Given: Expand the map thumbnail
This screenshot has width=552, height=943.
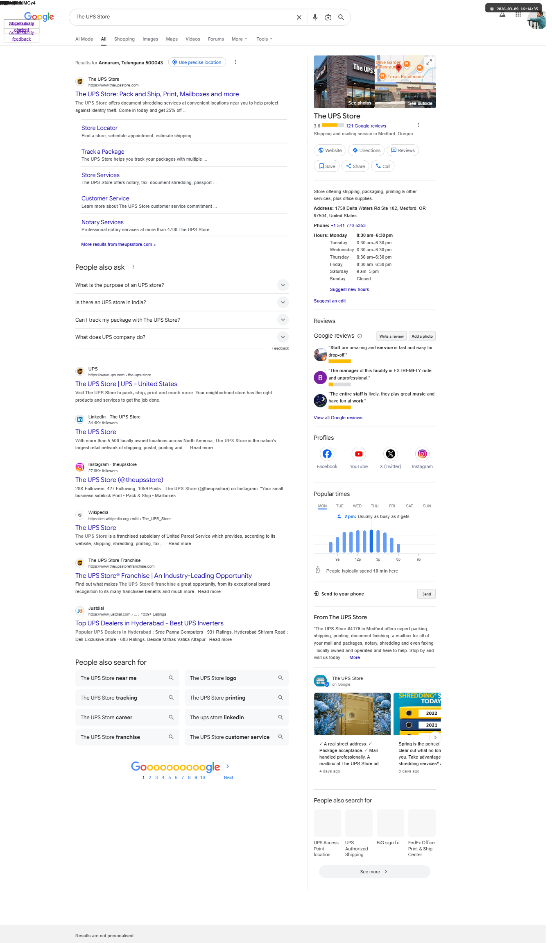Looking at the screenshot, I should click(429, 62).
